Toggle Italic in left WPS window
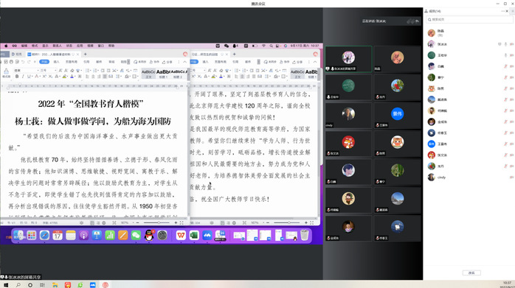The image size is (515, 288). click(23, 76)
